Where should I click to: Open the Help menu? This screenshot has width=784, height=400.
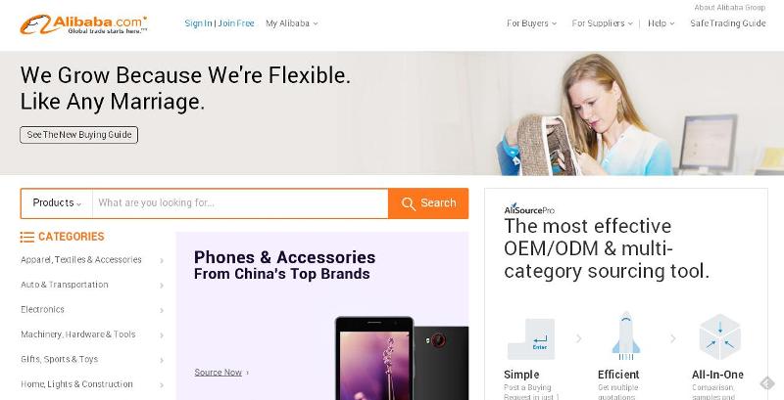661,23
